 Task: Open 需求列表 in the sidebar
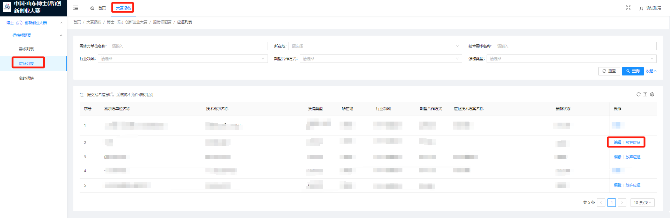26,49
